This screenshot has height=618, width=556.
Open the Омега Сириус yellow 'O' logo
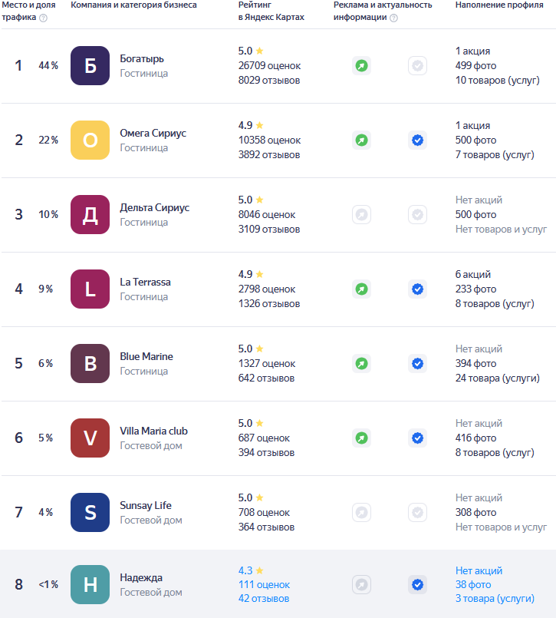(90, 140)
